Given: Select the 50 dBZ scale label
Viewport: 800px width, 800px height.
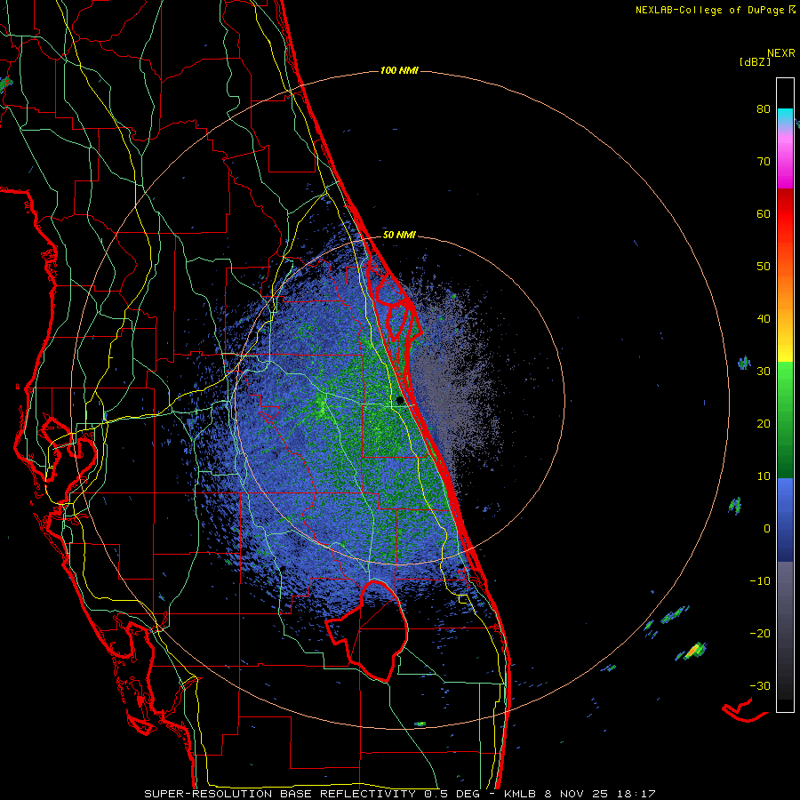Looking at the screenshot, I should [764, 267].
